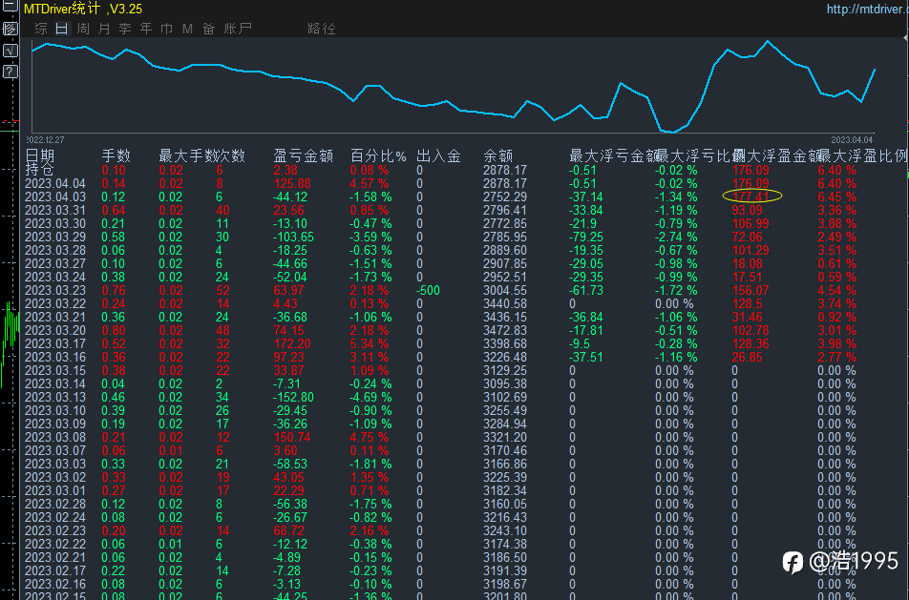Open the M tab

click(187, 29)
